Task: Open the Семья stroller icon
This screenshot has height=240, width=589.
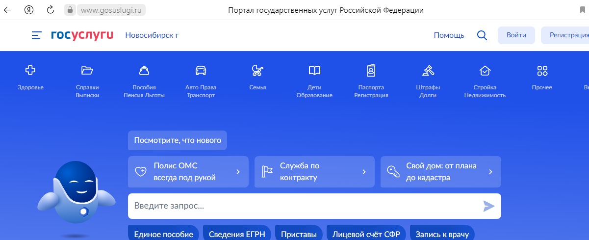Action: [257, 71]
